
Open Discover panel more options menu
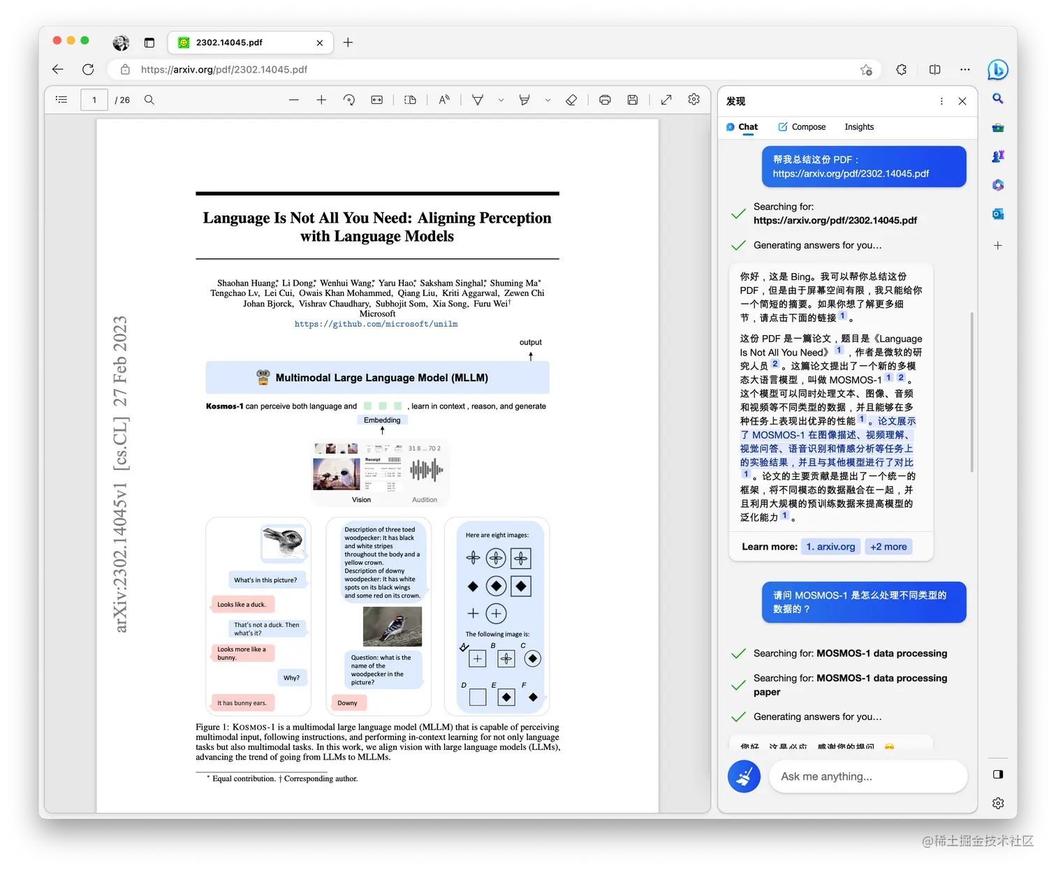tap(941, 101)
